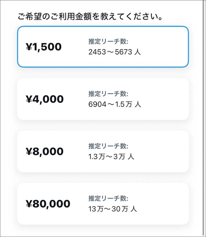Click 推定リーチ数 label in ¥4,000 card

(x=108, y=94)
